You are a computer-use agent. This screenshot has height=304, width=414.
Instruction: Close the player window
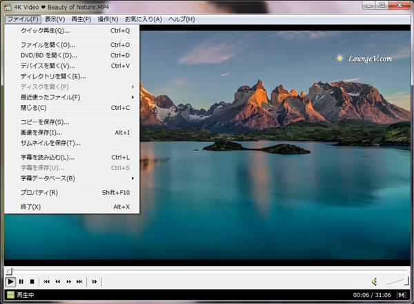(400, 6)
